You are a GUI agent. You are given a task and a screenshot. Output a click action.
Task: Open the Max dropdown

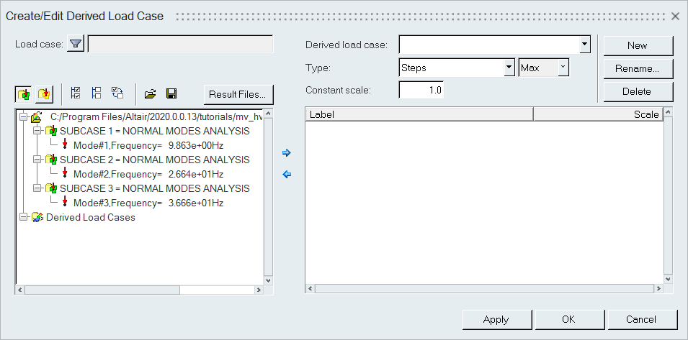pyautogui.click(x=563, y=68)
